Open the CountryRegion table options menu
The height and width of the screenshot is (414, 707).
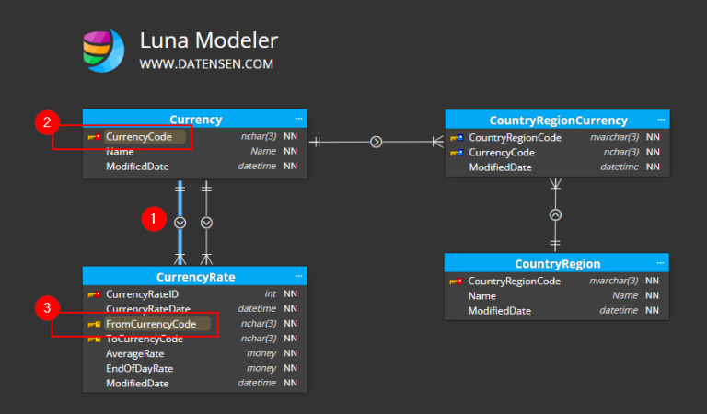pos(660,263)
